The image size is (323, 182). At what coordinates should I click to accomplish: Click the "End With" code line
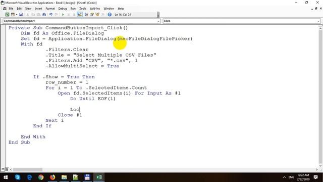[33, 136]
